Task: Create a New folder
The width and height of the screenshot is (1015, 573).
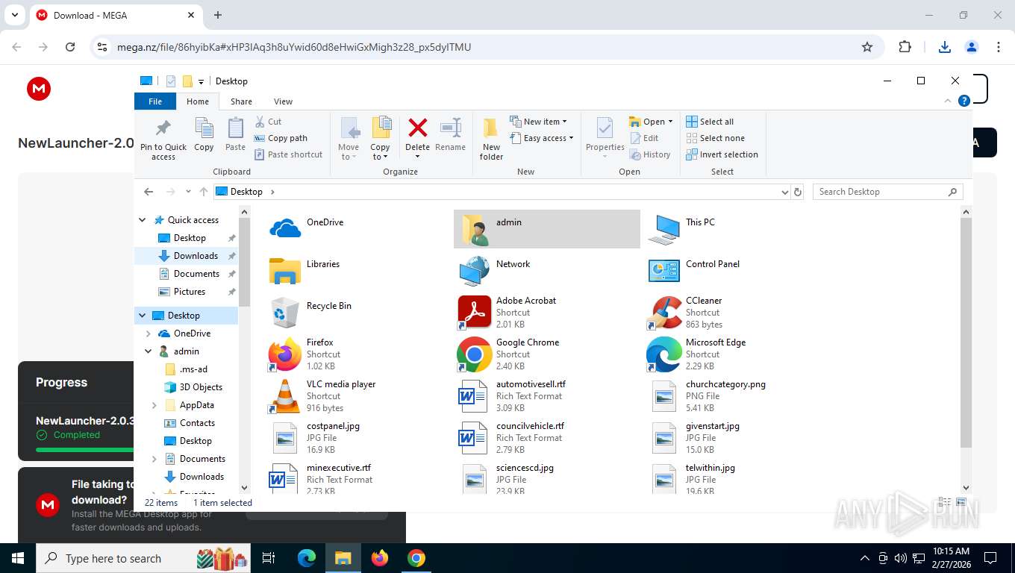Action: click(x=491, y=139)
